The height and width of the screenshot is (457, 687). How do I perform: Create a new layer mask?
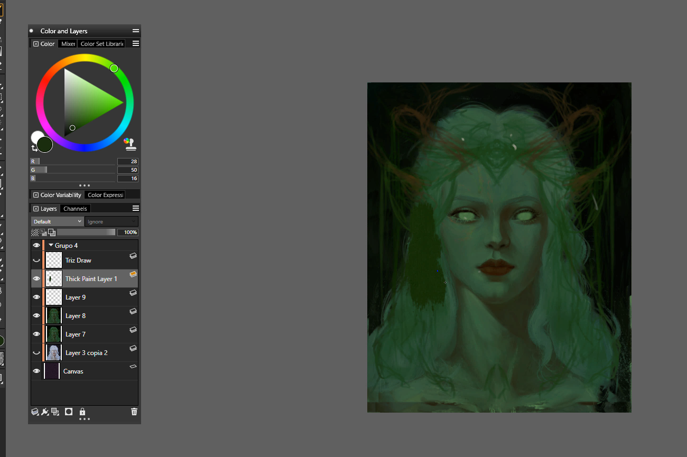click(69, 412)
